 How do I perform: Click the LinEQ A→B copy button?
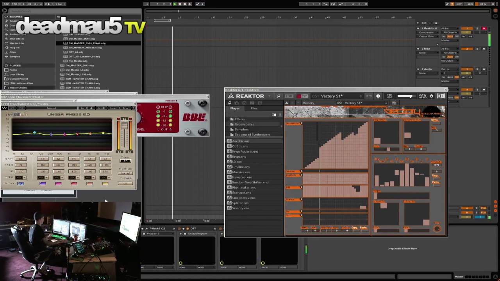coord(101,108)
